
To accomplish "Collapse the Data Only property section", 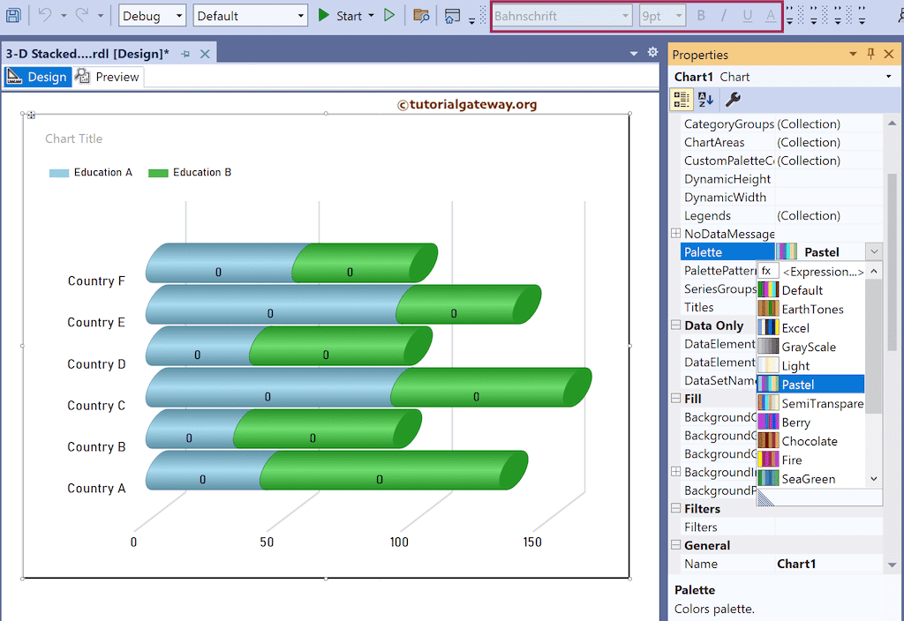I will (x=676, y=325).
